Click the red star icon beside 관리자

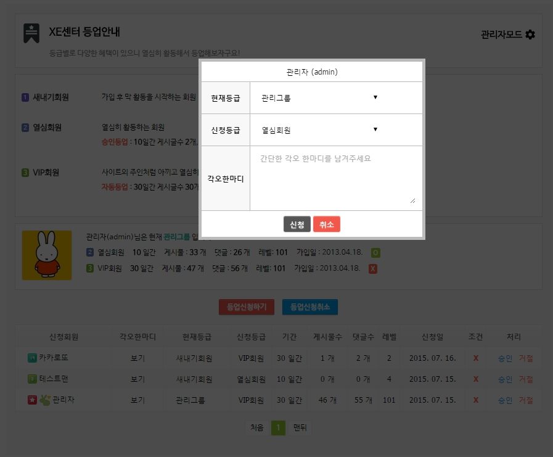pyautogui.click(x=32, y=400)
